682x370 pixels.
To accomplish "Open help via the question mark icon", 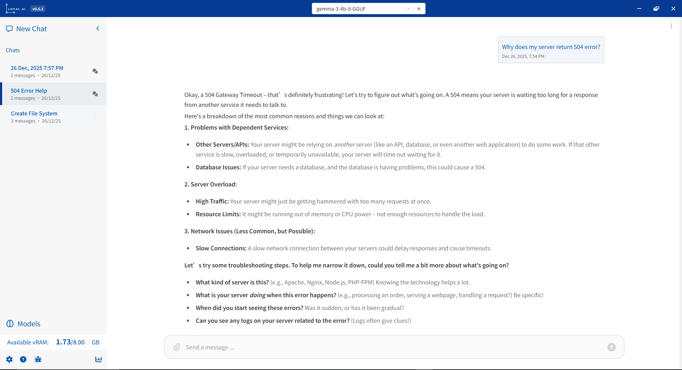I will pyautogui.click(x=23, y=359).
